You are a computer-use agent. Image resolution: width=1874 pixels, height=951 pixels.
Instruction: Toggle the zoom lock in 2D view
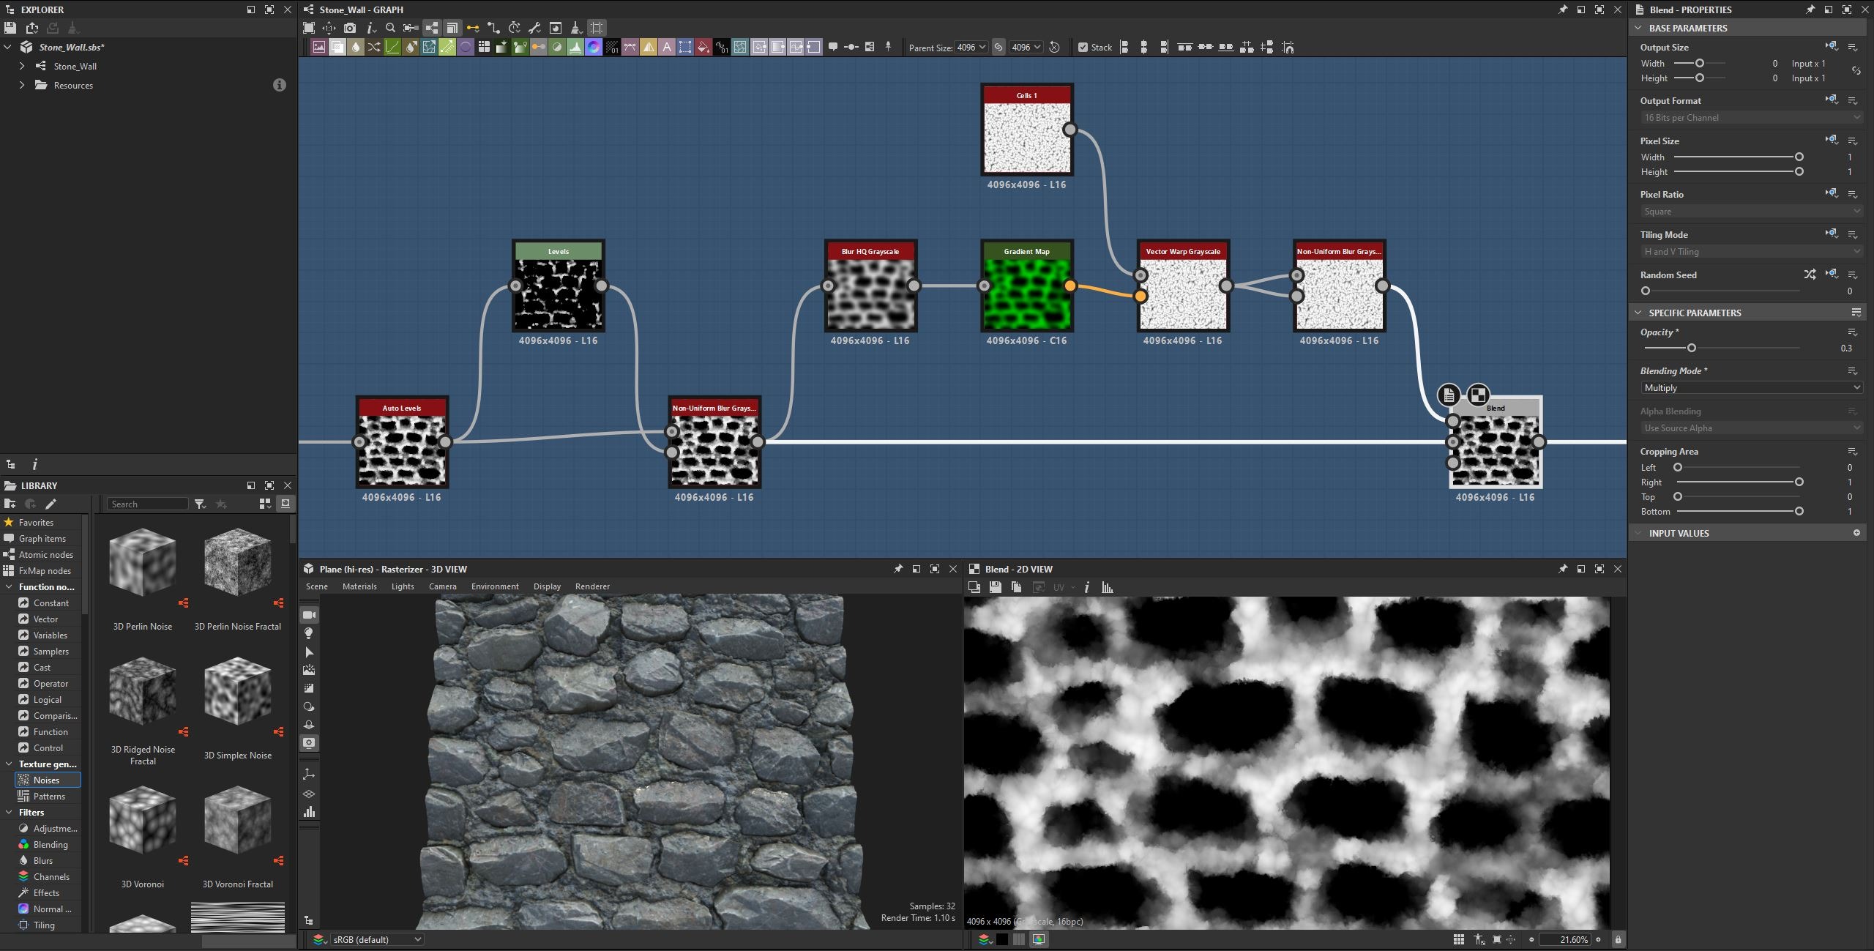tap(1618, 939)
